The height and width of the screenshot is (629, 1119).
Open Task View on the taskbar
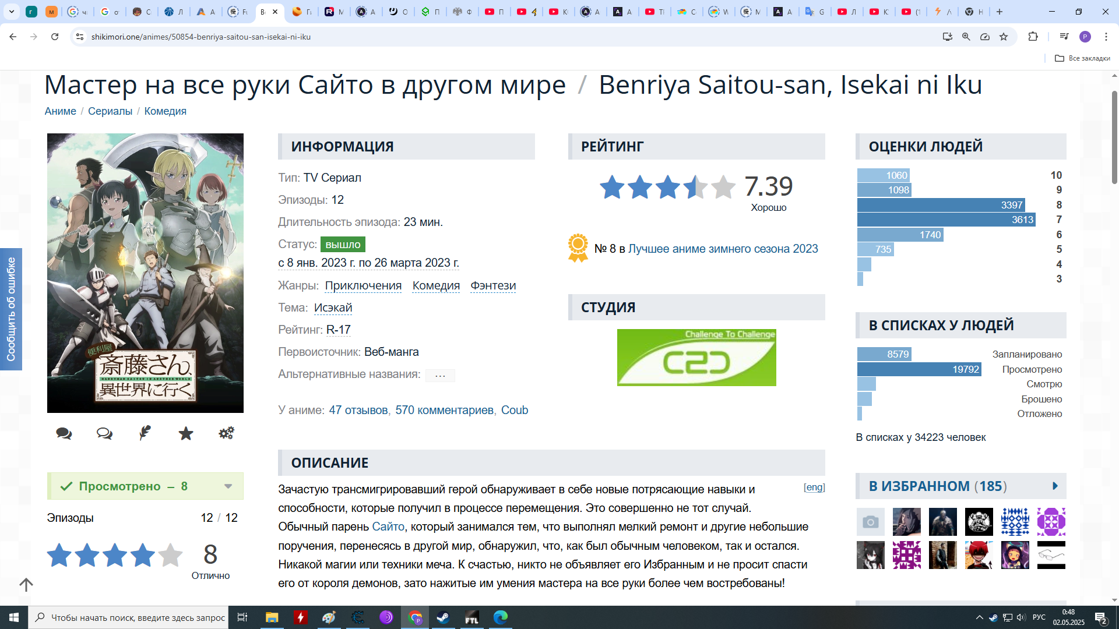click(x=242, y=617)
